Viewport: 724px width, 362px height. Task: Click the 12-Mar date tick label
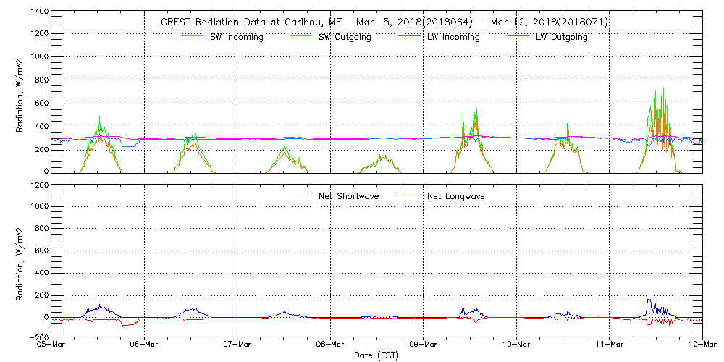click(702, 345)
